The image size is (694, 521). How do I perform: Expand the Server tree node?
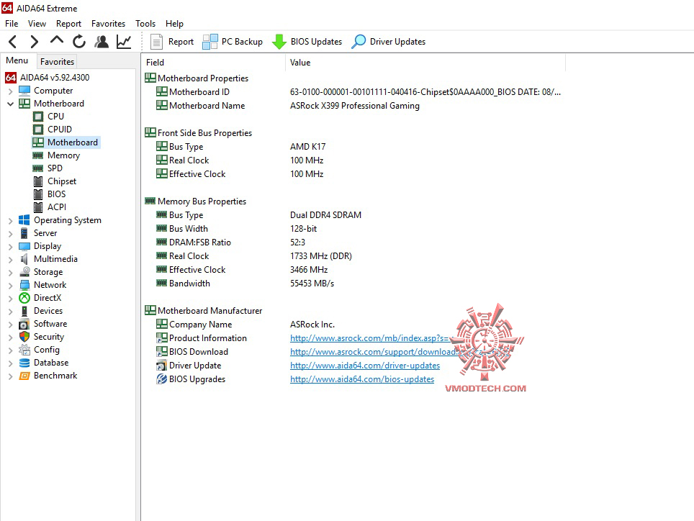coord(10,234)
